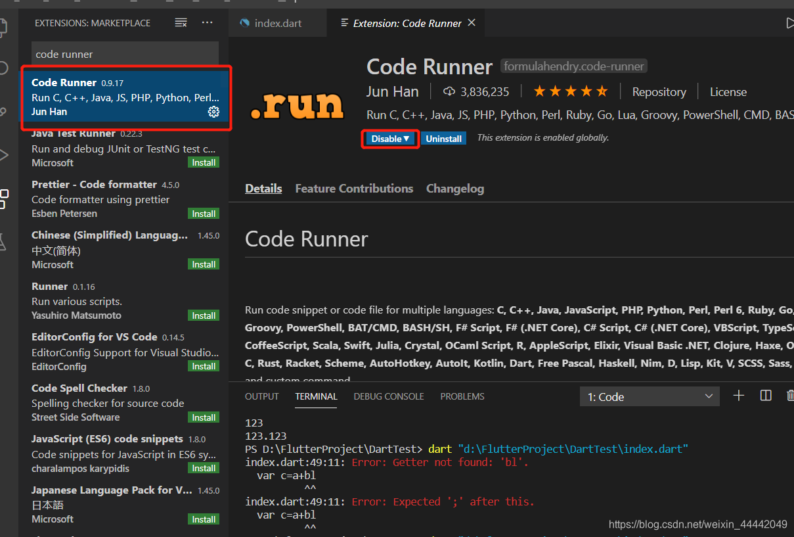Install Chinese (Simplified) Language Pack

tap(204, 264)
